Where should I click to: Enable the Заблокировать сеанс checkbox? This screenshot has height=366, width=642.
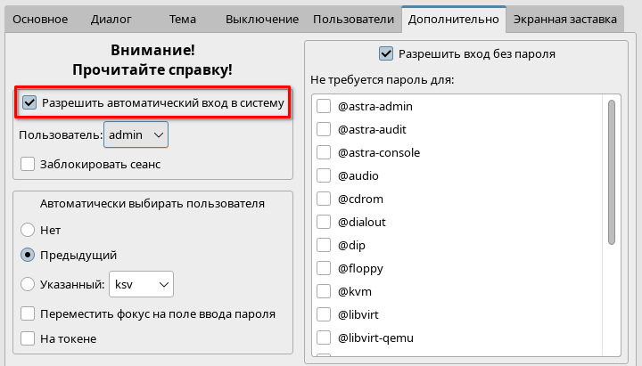pyautogui.click(x=28, y=164)
